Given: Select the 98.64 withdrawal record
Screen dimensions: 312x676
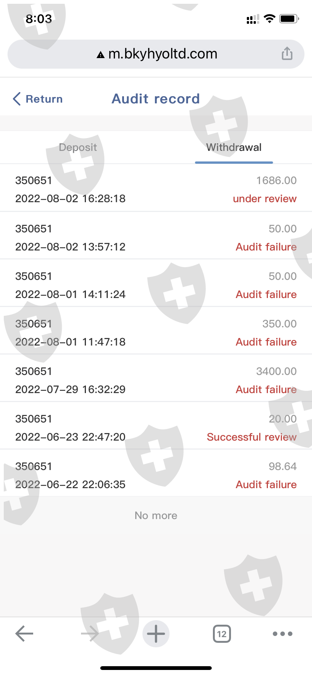Looking at the screenshot, I should (156, 475).
